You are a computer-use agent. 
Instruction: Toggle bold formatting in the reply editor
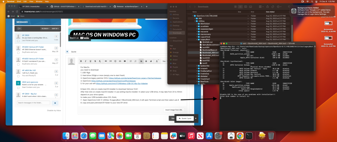point(81,61)
